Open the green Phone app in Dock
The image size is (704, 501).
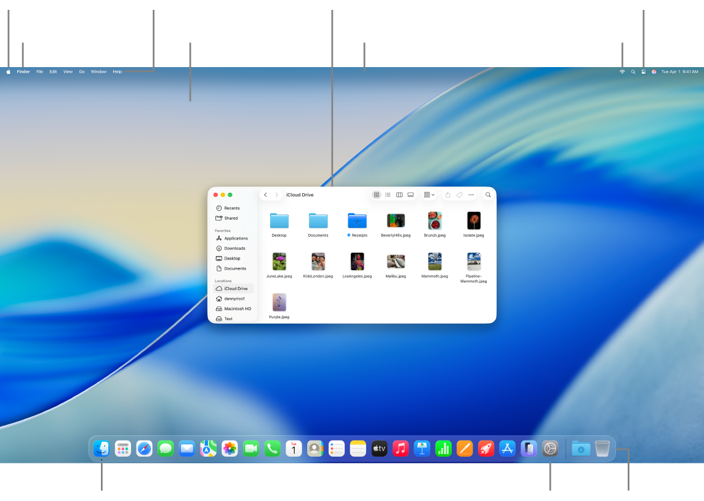click(273, 449)
